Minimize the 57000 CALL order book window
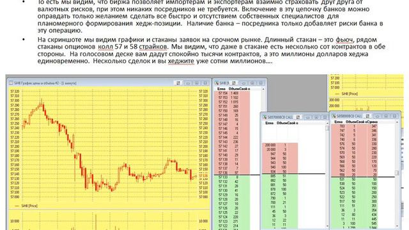This screenshot has width=409, height=230. (x=307, y=118)
